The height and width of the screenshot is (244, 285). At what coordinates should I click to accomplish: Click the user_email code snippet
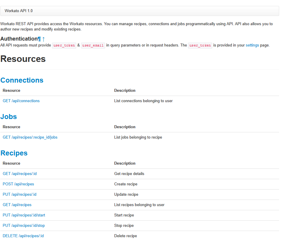tap(93, 45)
